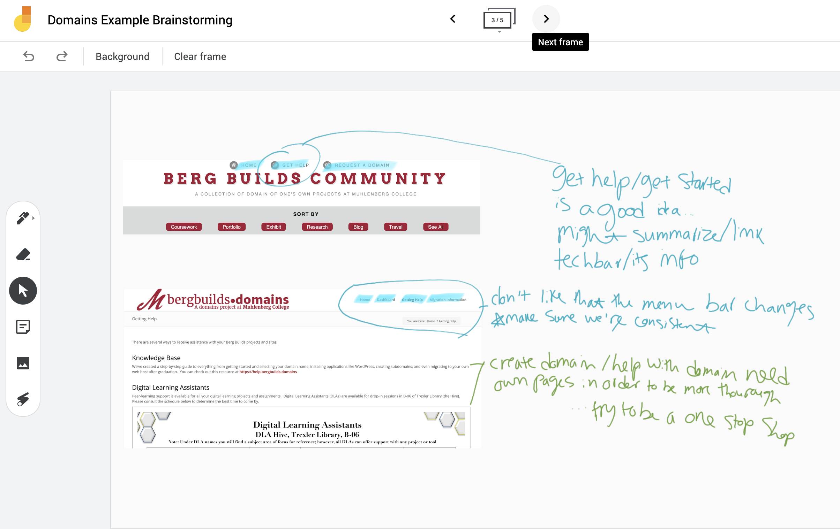Screen dimensions: 840x529
Task: Go to the previous frame
Action: pos(453,19)
